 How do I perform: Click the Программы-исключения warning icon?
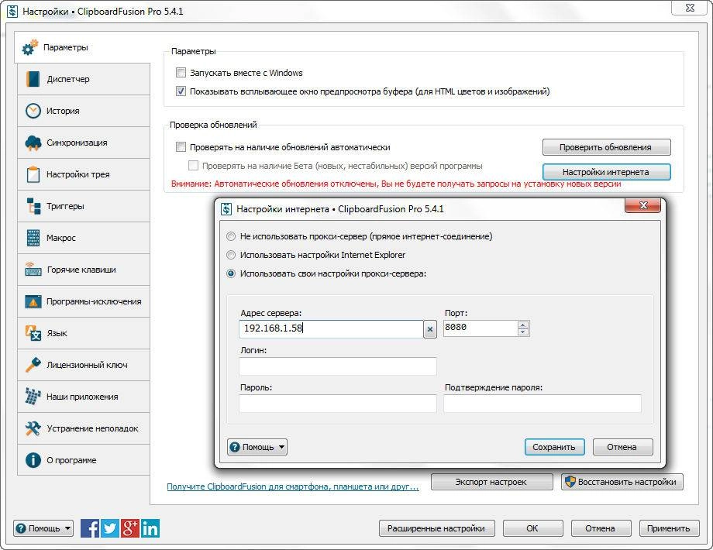pyautogui.click(x=33, y=301)
